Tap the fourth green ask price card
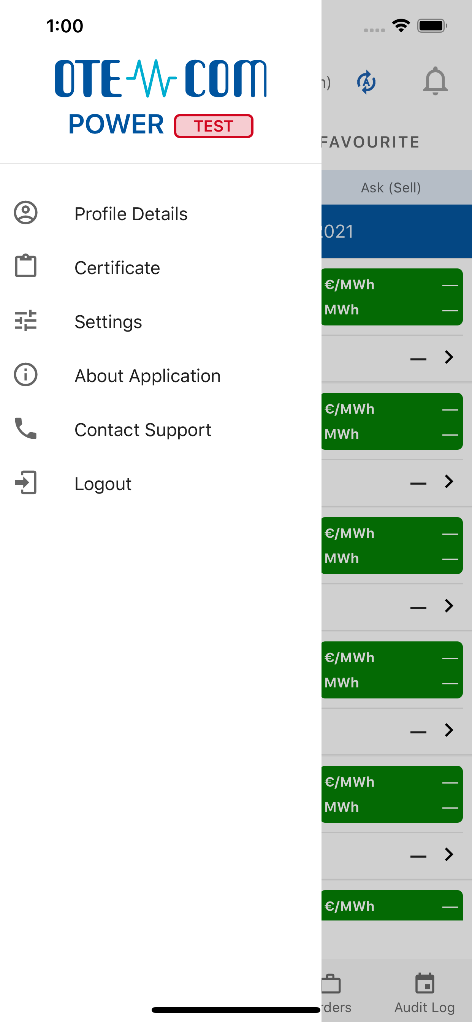 [x=391, y=670]
